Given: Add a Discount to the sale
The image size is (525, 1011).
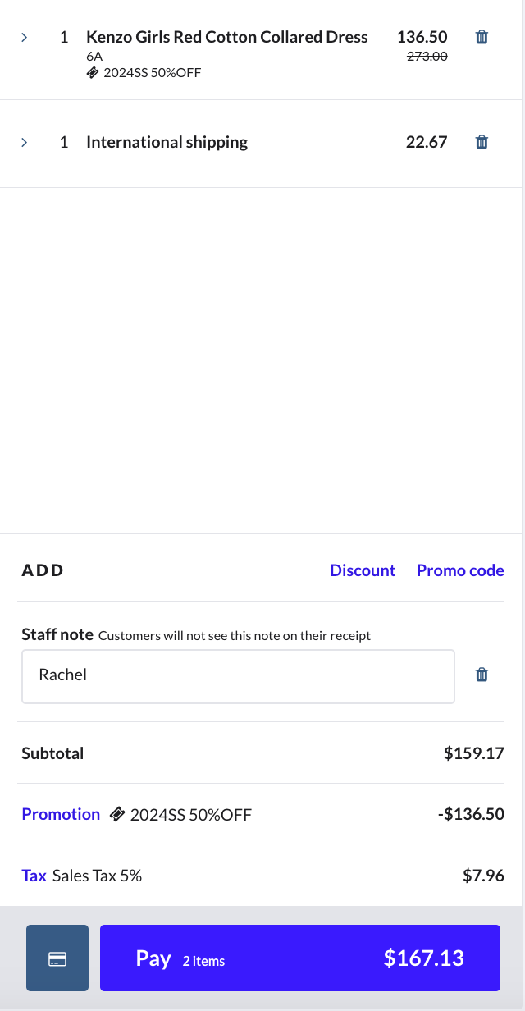Looking at the screenshot, I should click(x=363, y=570).
